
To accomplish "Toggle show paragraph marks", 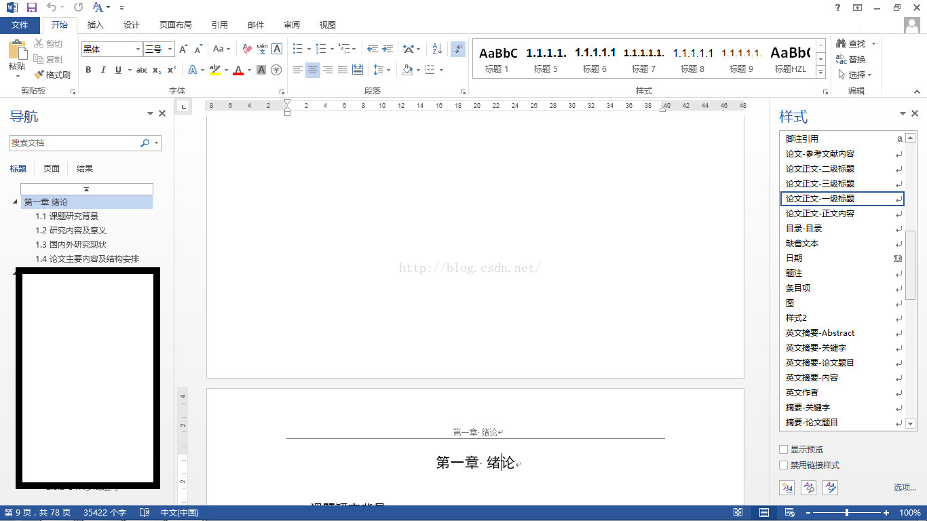I will click(458, 49).
